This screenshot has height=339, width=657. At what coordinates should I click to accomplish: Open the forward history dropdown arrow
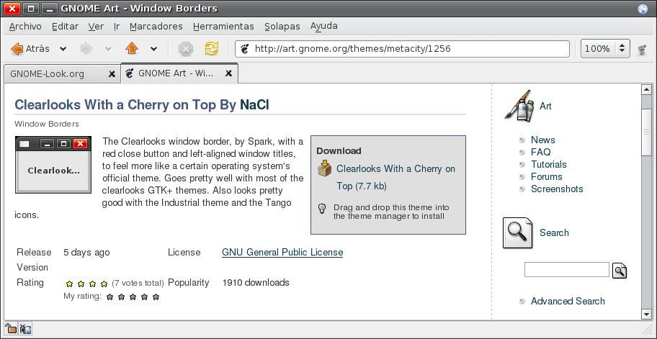[x=108, y=49]
